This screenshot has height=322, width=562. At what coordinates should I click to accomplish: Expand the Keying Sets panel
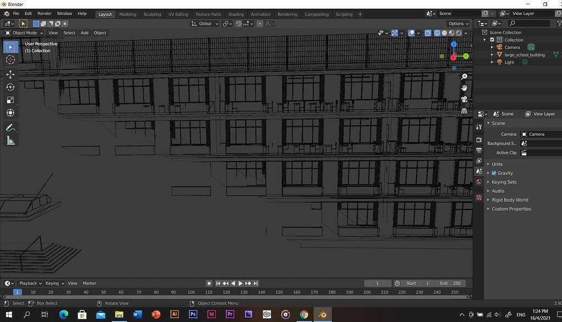pyautogui.click(x=504, y=182)
